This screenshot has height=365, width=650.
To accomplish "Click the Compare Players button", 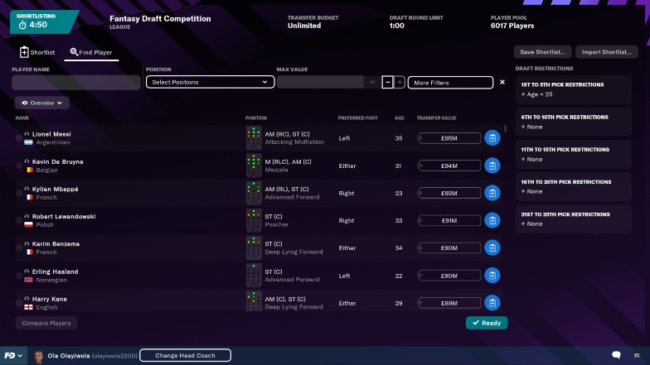I will [x=46, y=323].
